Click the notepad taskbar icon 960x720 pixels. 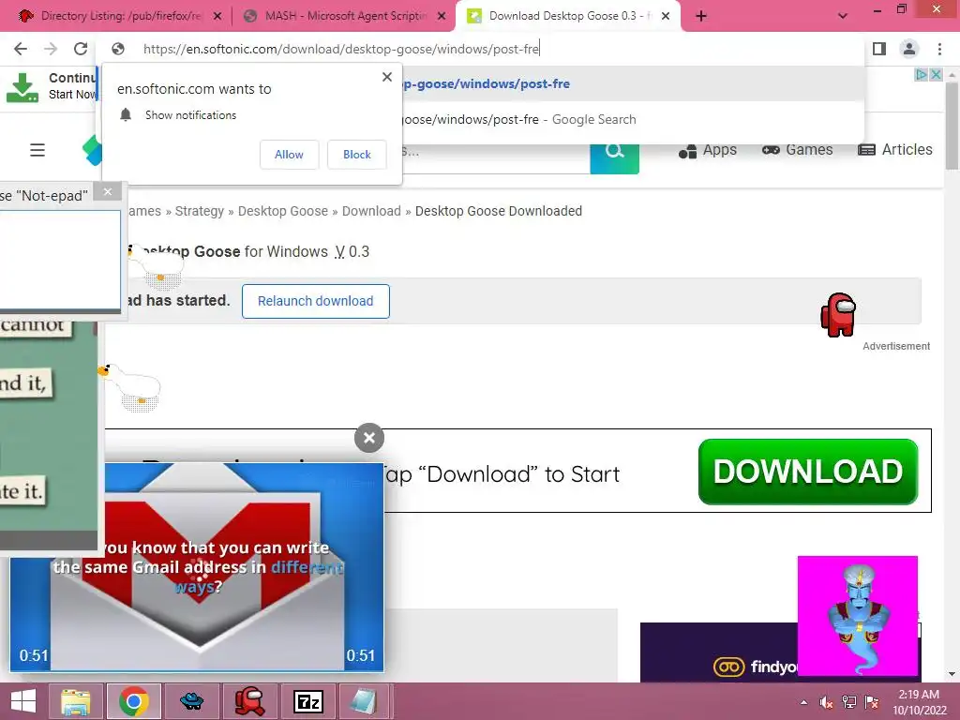(366, 701)
